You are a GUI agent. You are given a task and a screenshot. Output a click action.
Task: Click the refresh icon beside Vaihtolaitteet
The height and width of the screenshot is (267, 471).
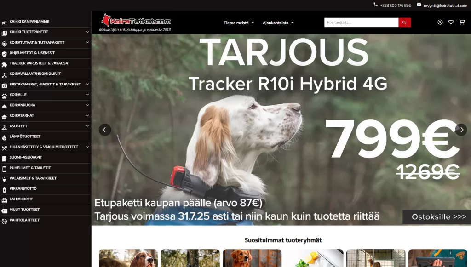[4, 222]
